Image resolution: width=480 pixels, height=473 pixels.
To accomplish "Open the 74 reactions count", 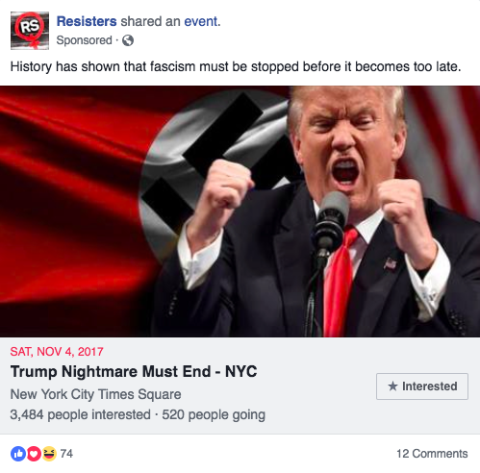I will click(66, 454).
